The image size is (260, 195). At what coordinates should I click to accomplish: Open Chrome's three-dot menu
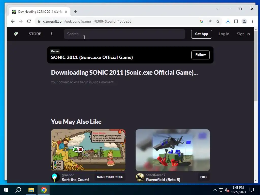252,21
